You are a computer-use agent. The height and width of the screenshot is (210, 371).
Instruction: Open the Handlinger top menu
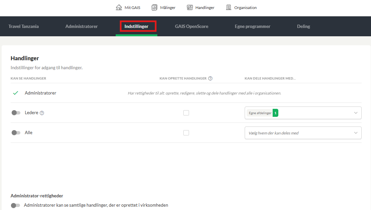coord(201,8)
